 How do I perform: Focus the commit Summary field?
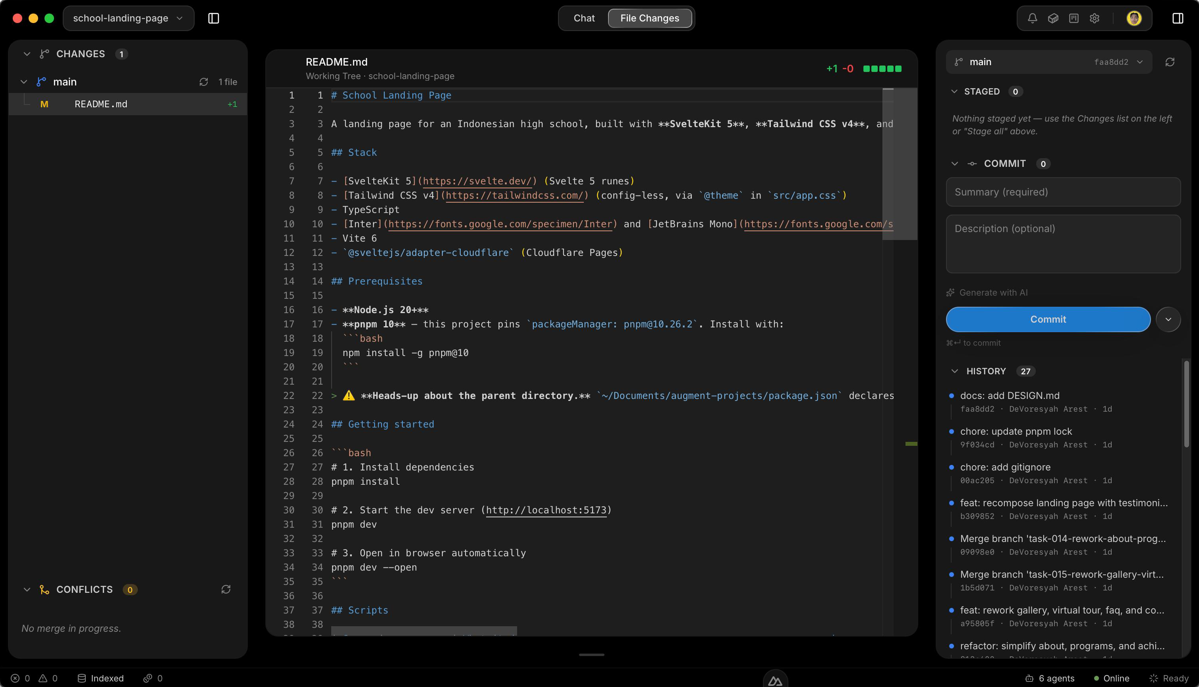1063,192
